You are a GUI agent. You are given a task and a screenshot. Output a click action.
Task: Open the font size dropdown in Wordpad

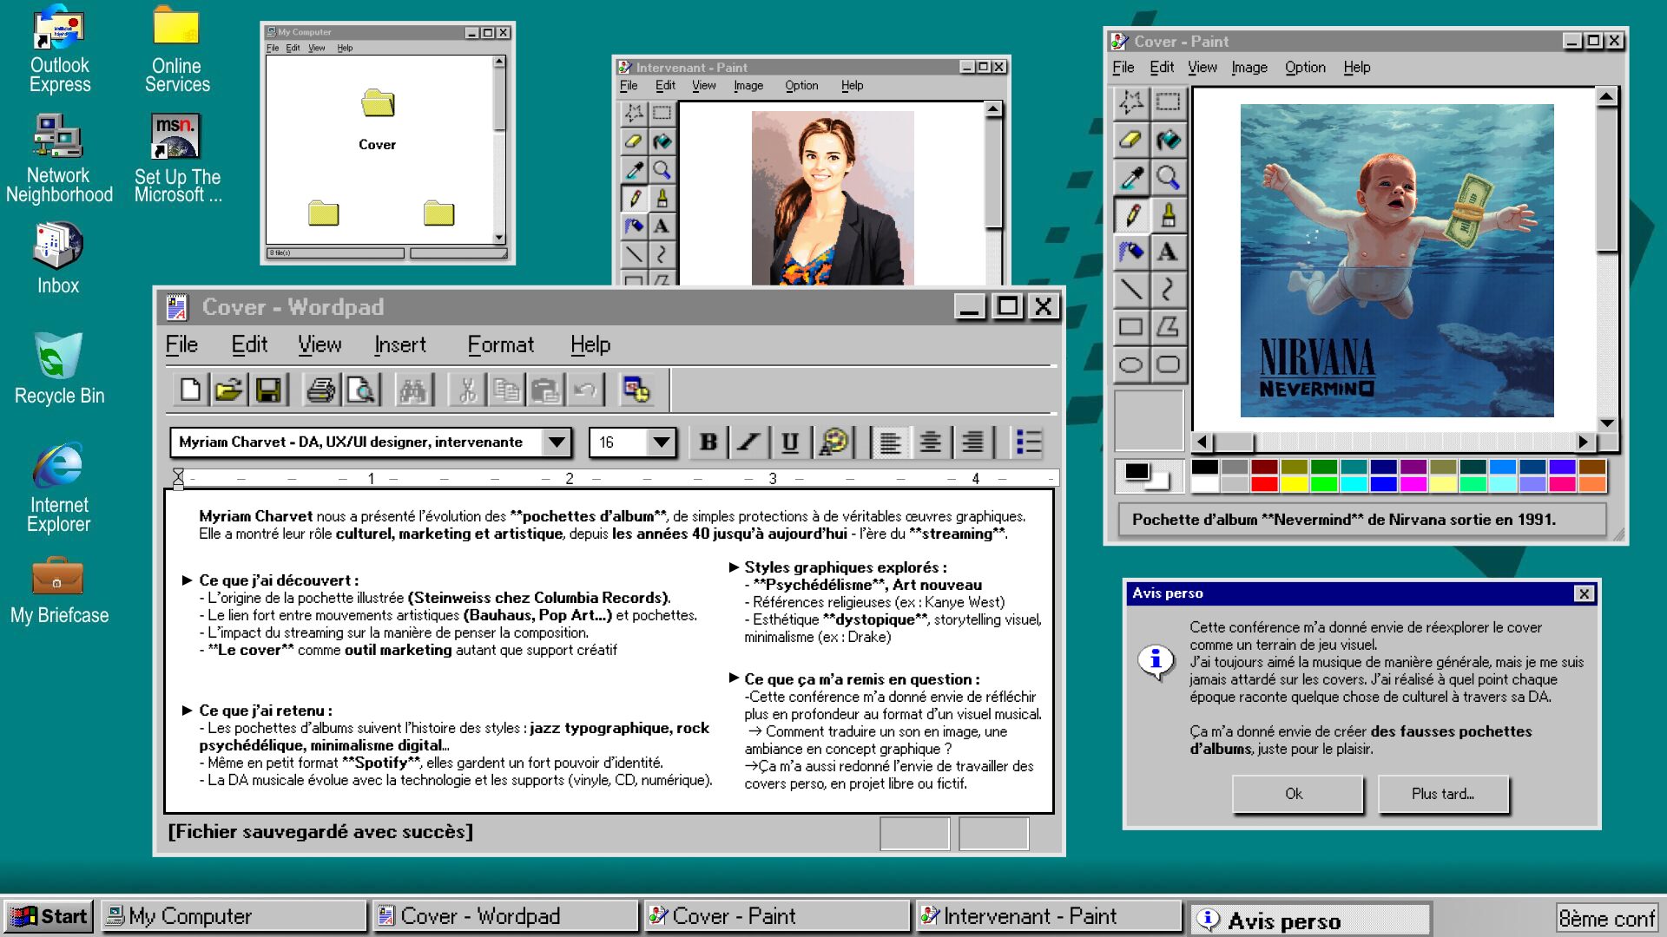click(661, 442)
